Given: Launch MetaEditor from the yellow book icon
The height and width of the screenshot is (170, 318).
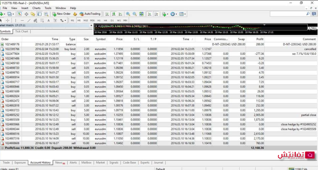Looking at the screenshot, I should coord(75,14).
